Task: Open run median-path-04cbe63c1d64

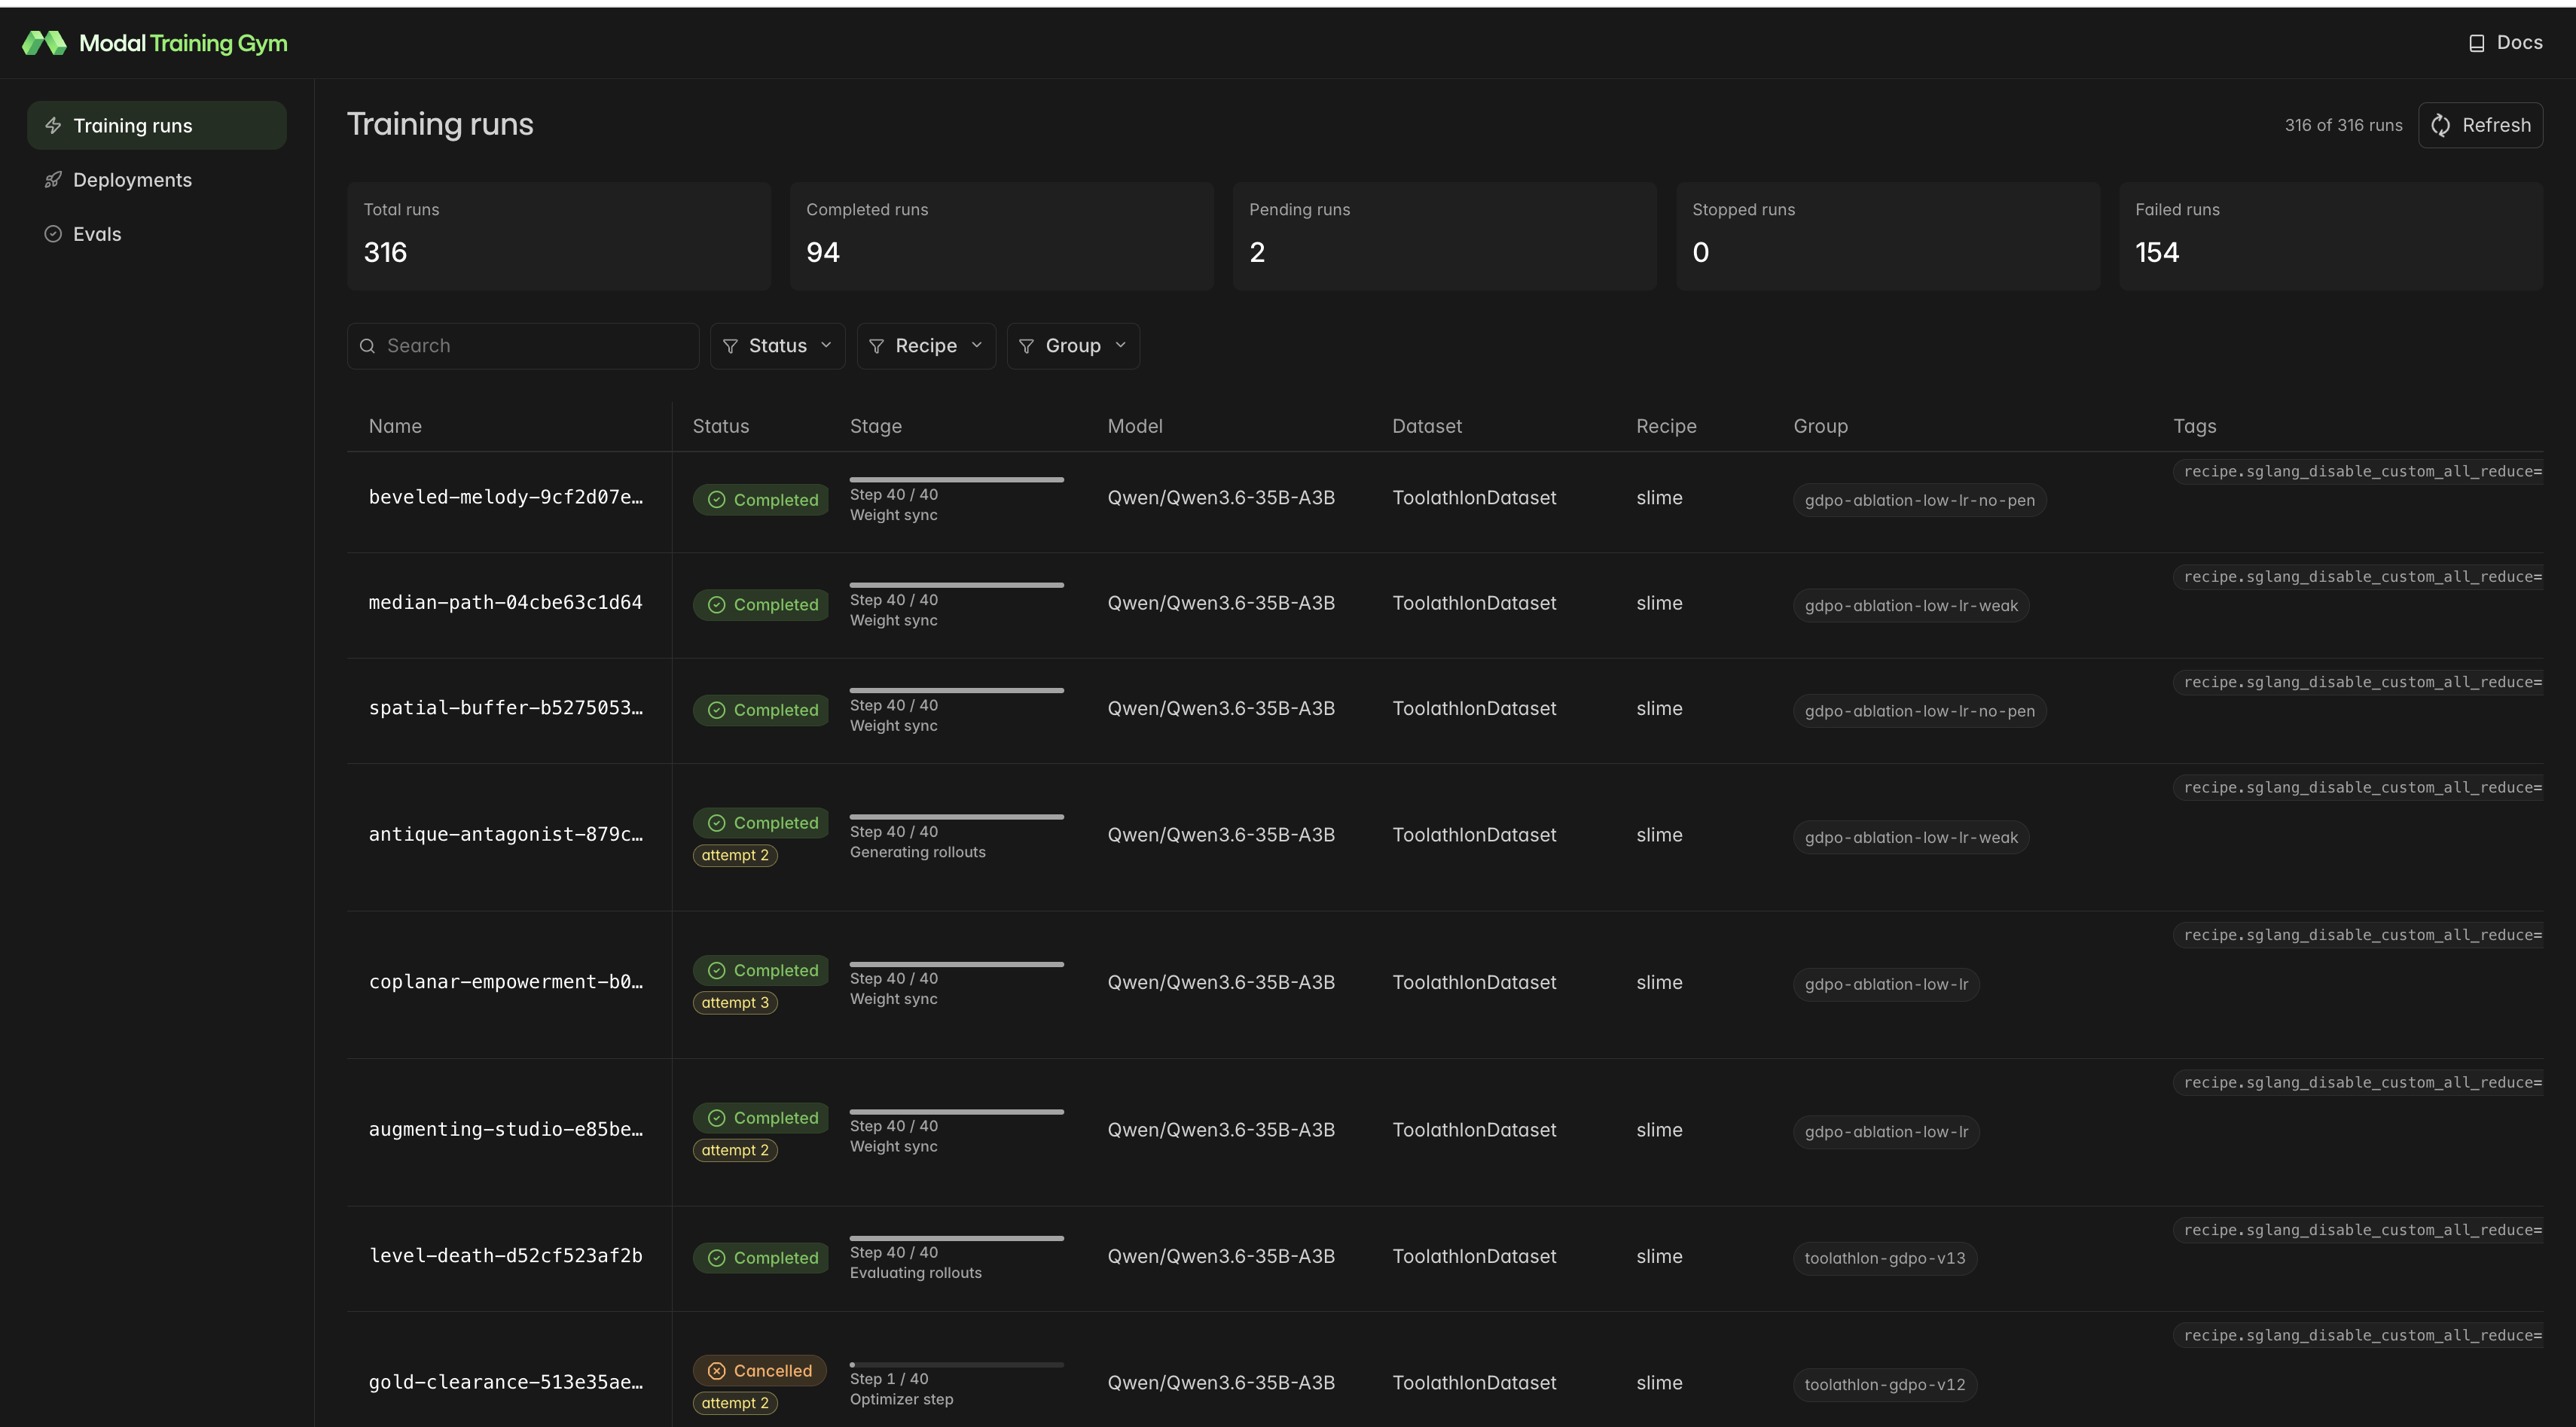Action: 506,603
